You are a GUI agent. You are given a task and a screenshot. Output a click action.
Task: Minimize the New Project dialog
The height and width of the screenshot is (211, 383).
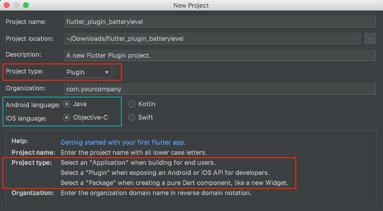point(16,5)
